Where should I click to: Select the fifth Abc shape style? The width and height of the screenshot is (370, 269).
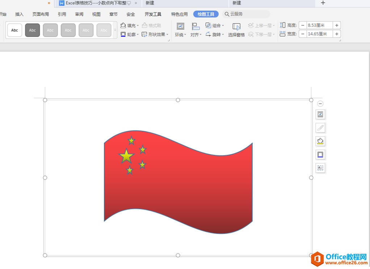coord(86,30)
